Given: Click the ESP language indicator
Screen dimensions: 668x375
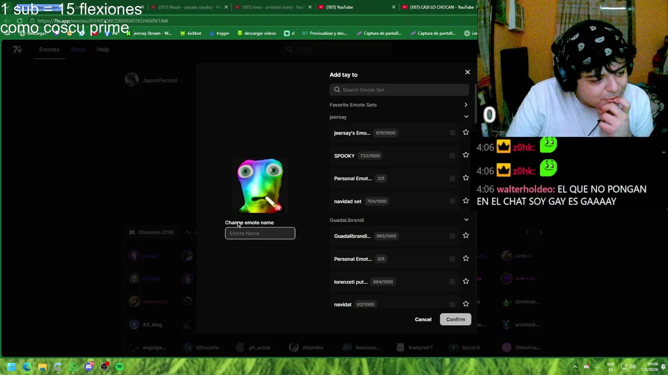Looking at the screenshot, I should [611, 367].
